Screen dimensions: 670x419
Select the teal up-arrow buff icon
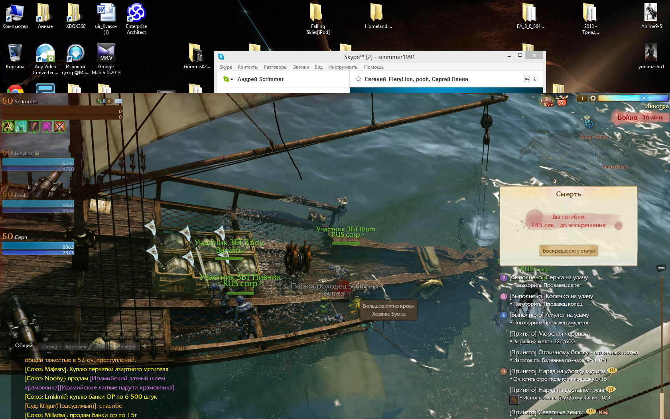point(21,126)
